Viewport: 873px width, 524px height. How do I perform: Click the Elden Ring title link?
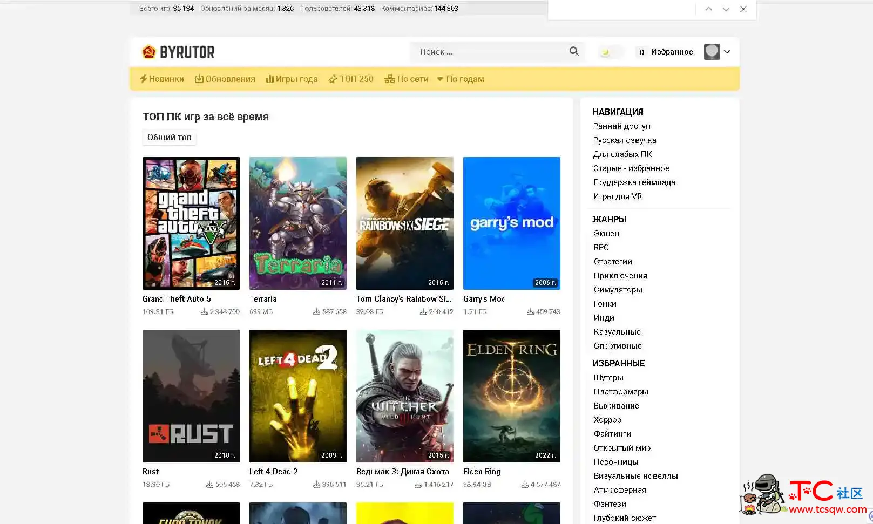click(x=482, y=472)
